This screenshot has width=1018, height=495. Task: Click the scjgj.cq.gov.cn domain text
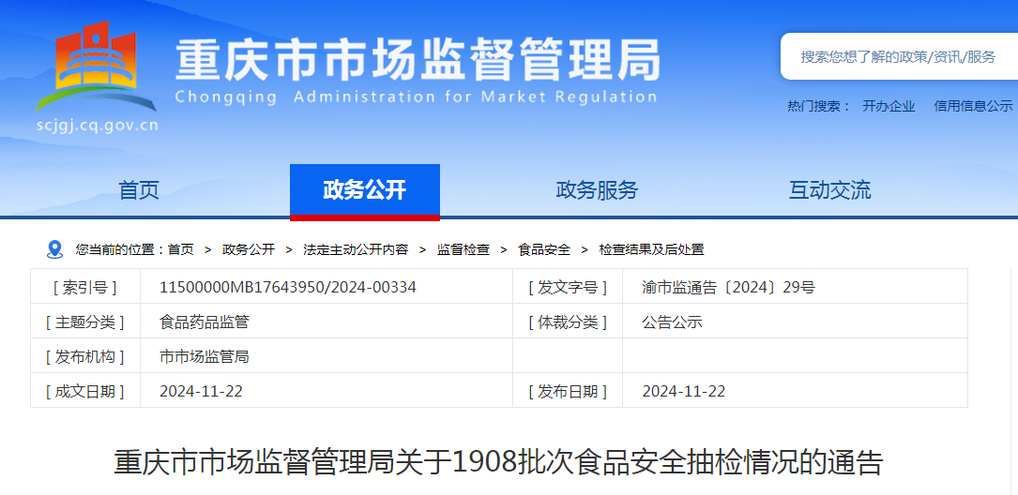98,126
